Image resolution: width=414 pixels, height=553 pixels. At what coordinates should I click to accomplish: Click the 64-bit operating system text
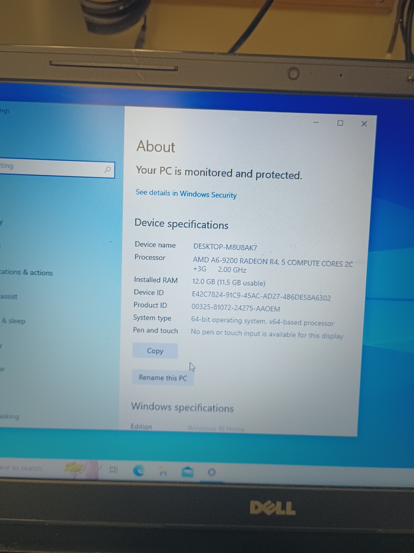tap(263, 321)
